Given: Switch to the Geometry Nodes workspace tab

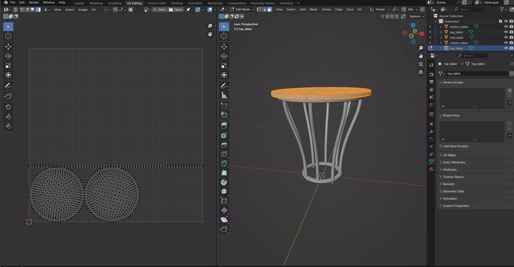Looking at the screenshot, I should [x=263, y=3].
